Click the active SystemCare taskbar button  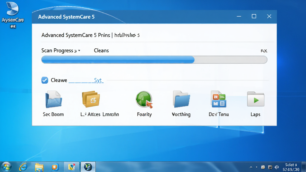[88, 167]
